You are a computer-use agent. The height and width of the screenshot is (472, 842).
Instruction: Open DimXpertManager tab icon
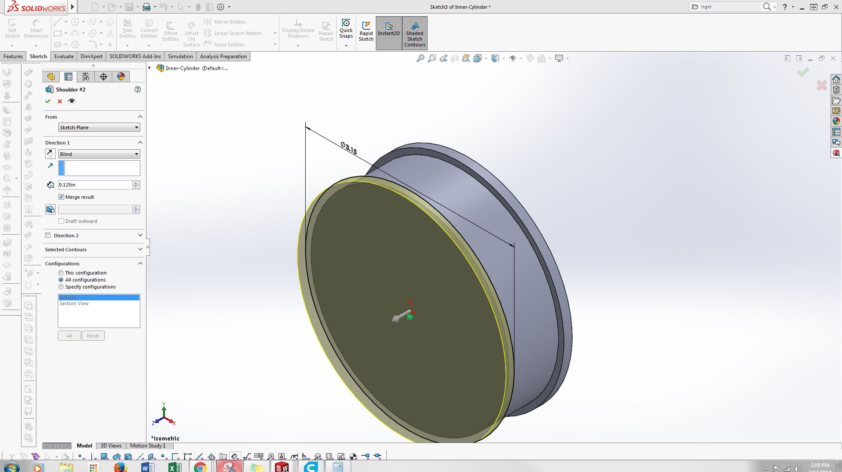point(103,77)
